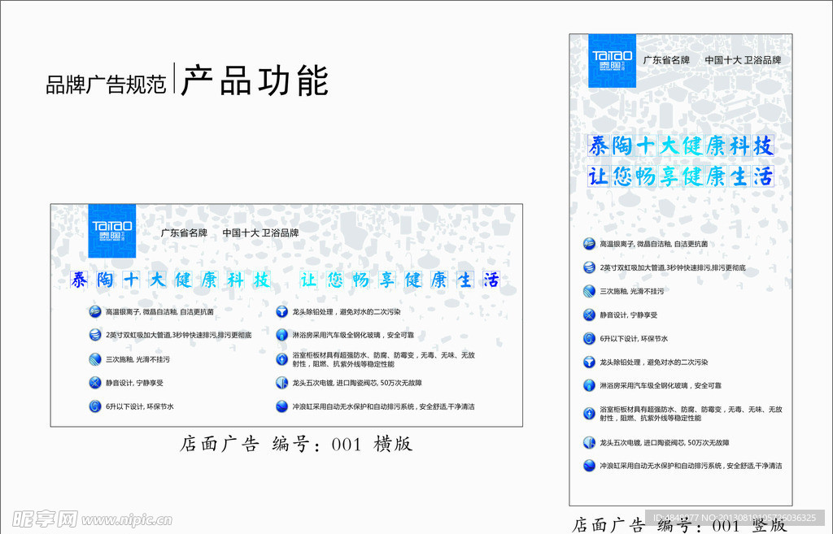The height and width of the screenshot is (534, 833).
Task: Click the 店面广告 编号：001 横版 caption
Action: 298,445
